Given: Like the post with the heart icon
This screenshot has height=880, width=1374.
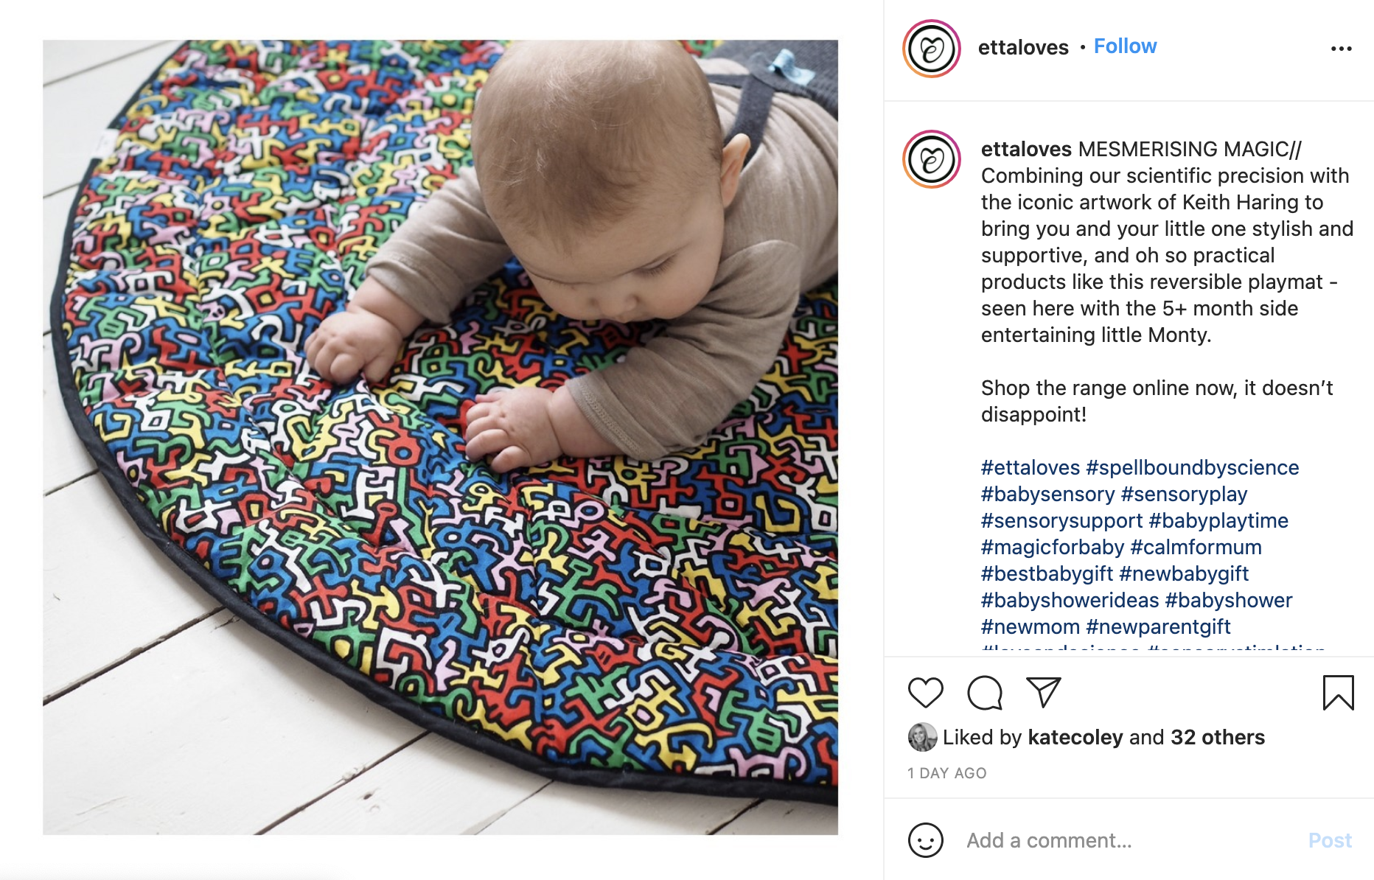Looking at the screenshot, I should (925, 693).
